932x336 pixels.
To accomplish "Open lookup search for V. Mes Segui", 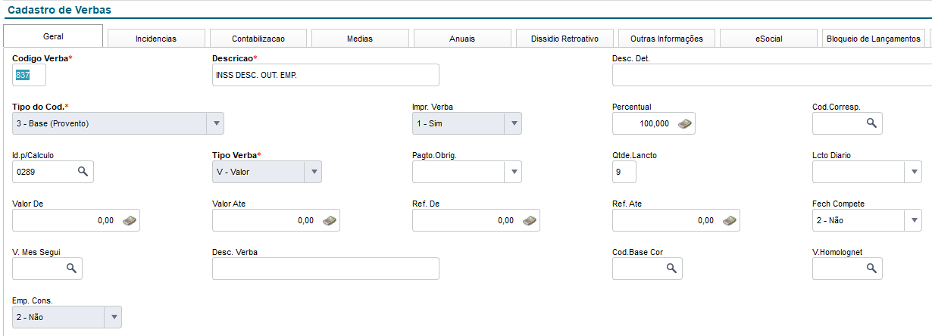I will tap(71, 269).
